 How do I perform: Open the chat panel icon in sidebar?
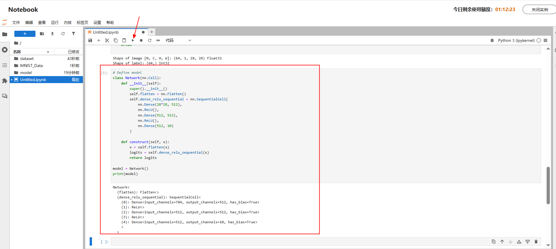tap(5, 96)
